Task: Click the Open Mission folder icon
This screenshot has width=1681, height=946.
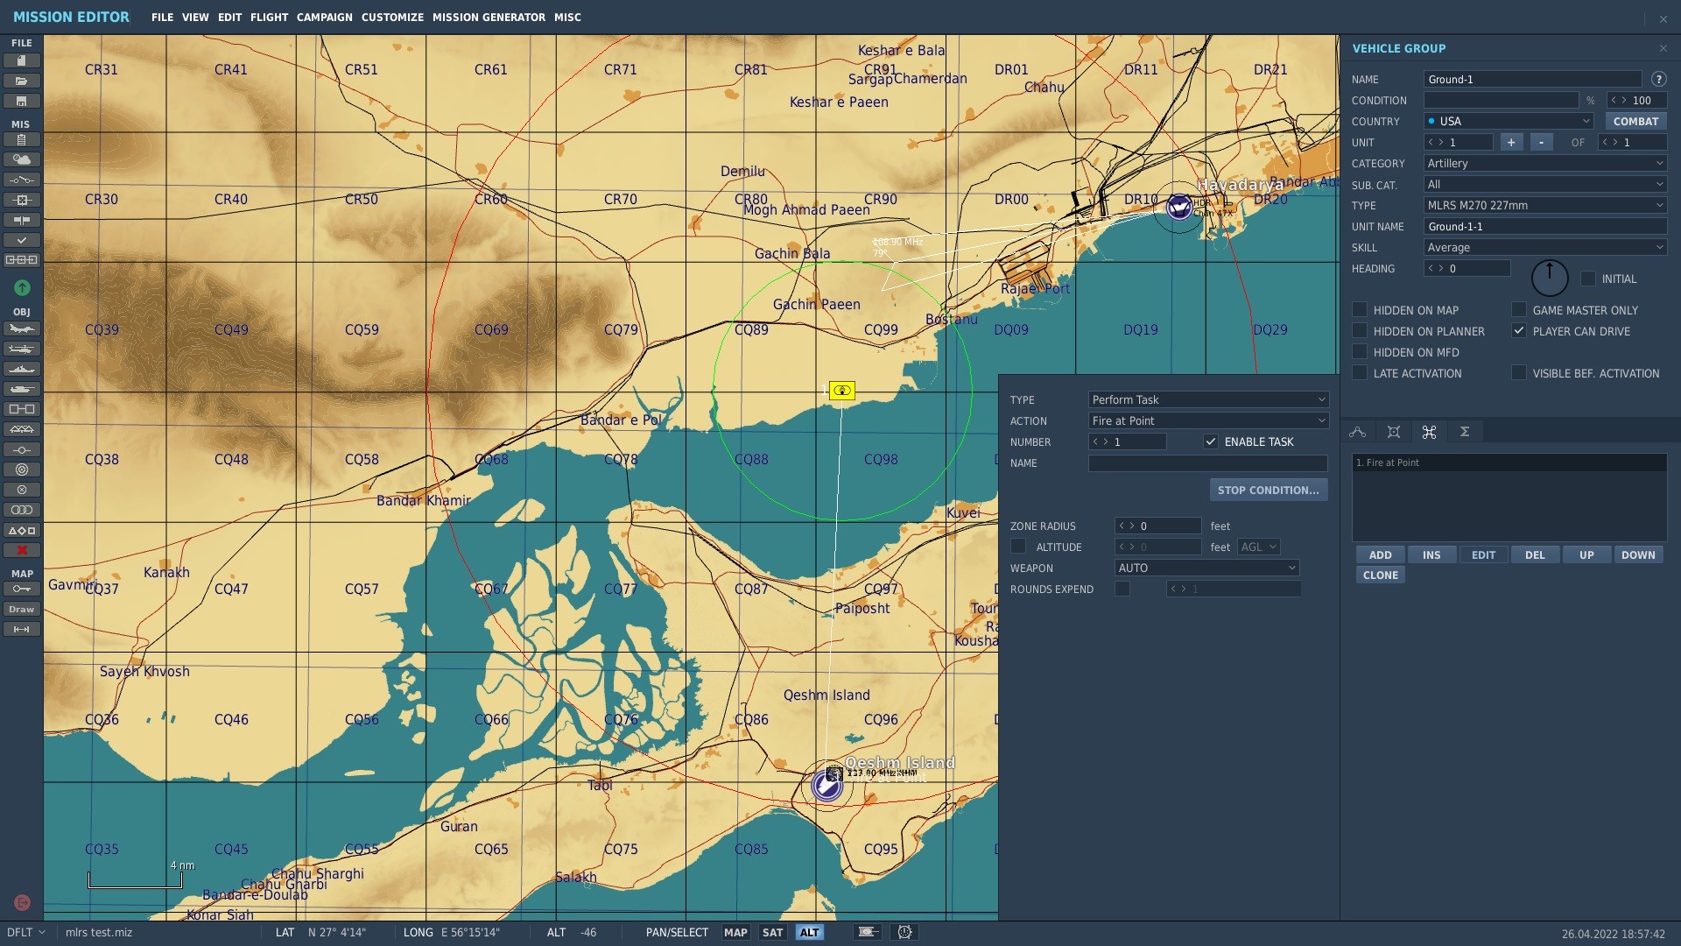Action: [22, 81]
